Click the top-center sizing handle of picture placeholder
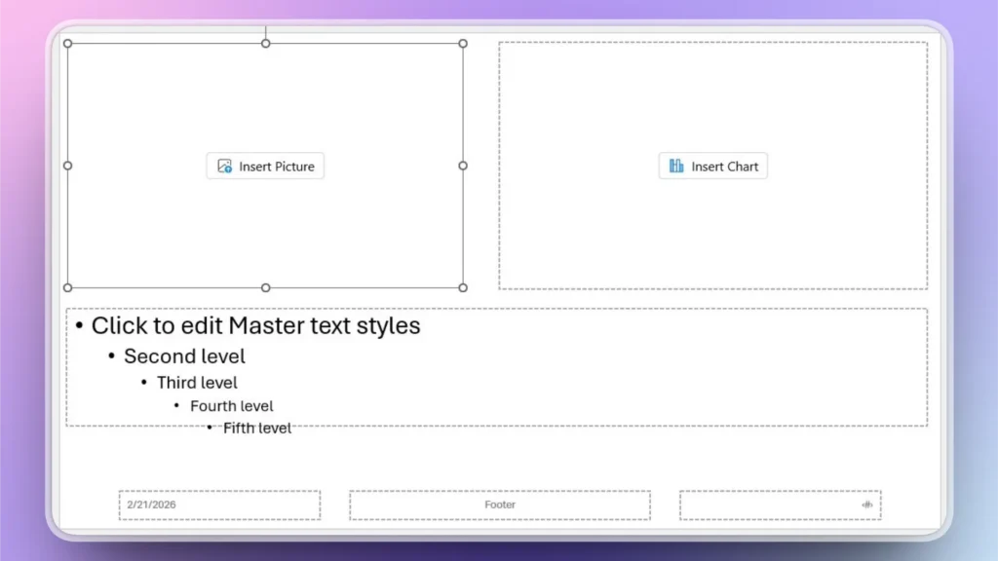Image resolution: width=998 pixels, height=561 pixels. tap(265, 43)
